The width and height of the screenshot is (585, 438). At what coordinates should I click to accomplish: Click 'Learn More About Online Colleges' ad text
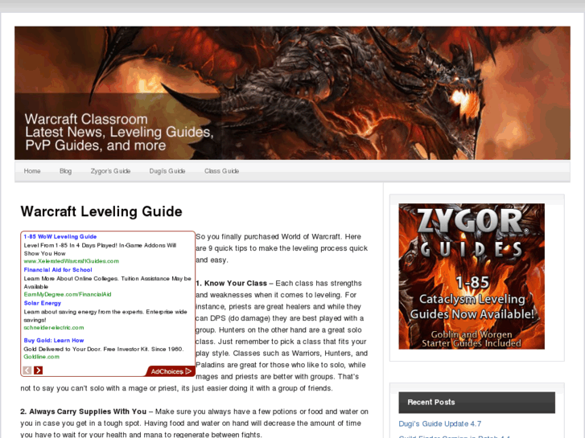(x=70, y=278)
